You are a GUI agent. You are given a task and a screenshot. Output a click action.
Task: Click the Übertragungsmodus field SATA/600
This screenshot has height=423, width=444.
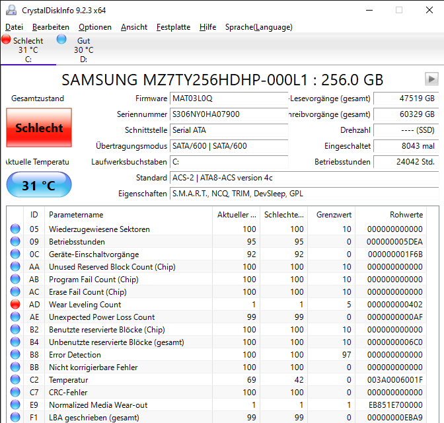click(x=229, y=146)
